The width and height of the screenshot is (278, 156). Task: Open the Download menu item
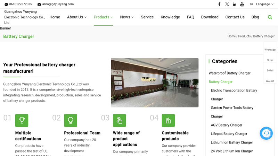pos(210,17)
